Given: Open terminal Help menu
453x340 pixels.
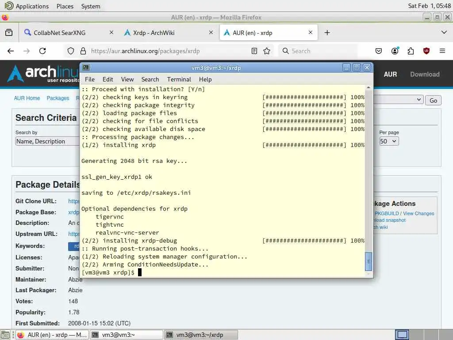Looking at the screenshot, I should (x=205, y=79).
